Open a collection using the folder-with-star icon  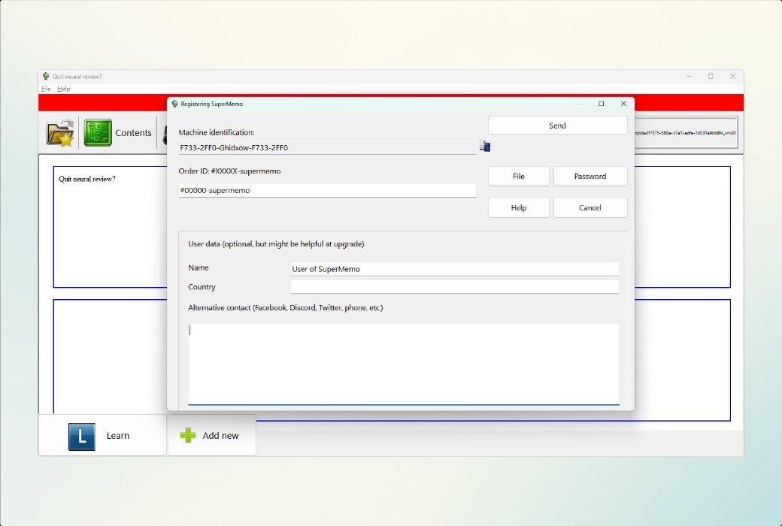coord(59,132)
